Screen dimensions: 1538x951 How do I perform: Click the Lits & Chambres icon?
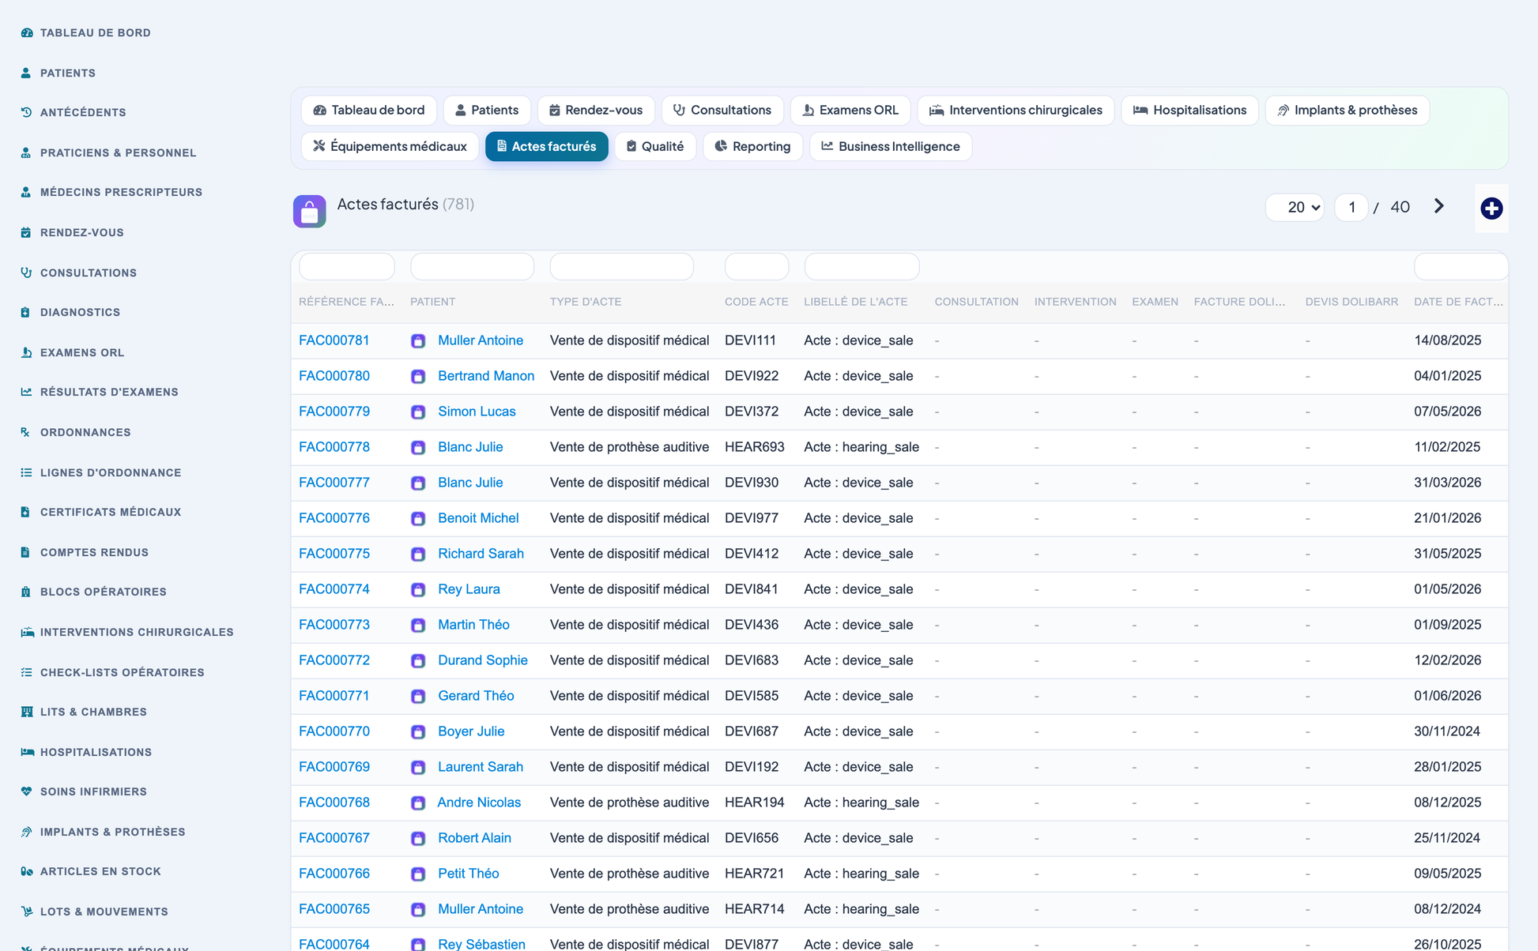click(27, 712)
